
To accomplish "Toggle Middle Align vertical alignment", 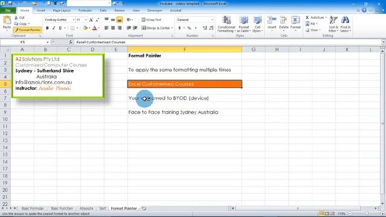I will click(113, 20).
